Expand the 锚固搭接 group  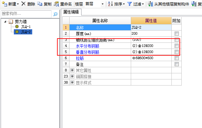coord(72,76)
